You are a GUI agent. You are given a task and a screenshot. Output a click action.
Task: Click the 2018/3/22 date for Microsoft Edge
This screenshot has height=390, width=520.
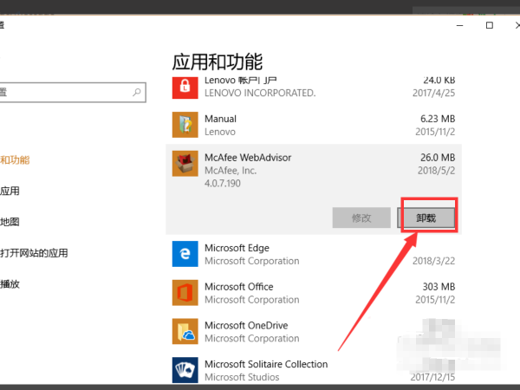(434, 261)
